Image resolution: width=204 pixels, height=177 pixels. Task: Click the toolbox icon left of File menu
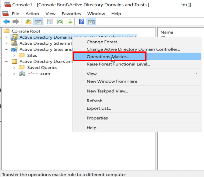coord(5,13)
